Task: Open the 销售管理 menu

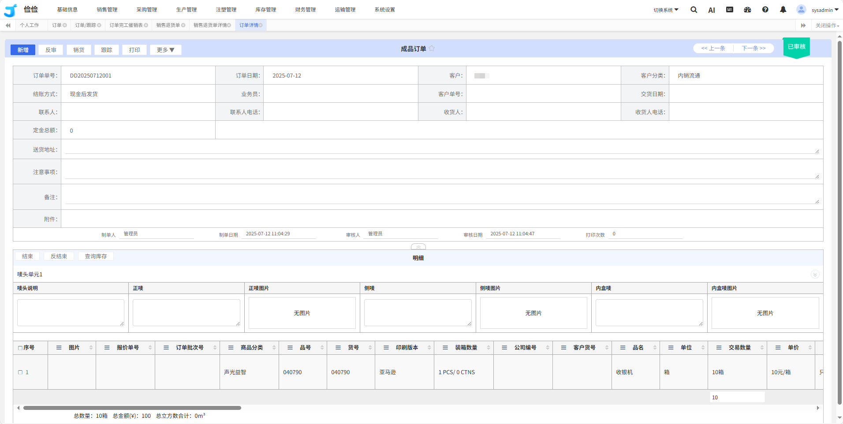Action: 107,10
